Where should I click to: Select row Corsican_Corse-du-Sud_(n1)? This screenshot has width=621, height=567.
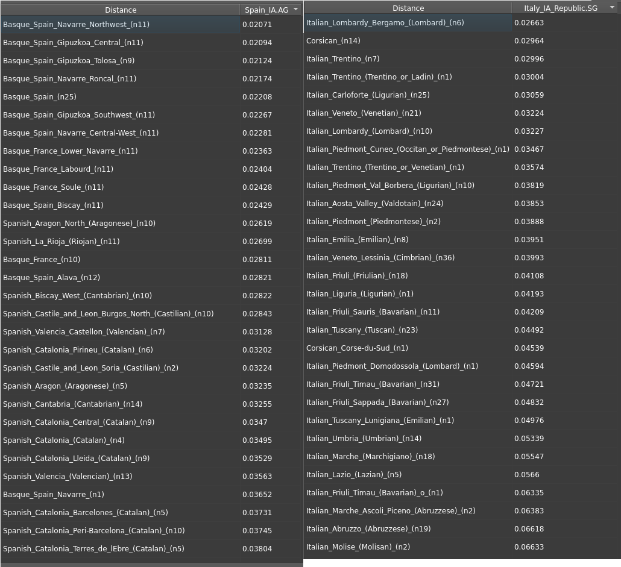pyautogui.click(x=461, y=348)
